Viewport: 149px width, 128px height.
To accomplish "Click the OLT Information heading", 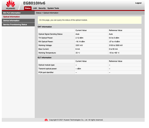I will pyautogui.click(x=45, y=58).
